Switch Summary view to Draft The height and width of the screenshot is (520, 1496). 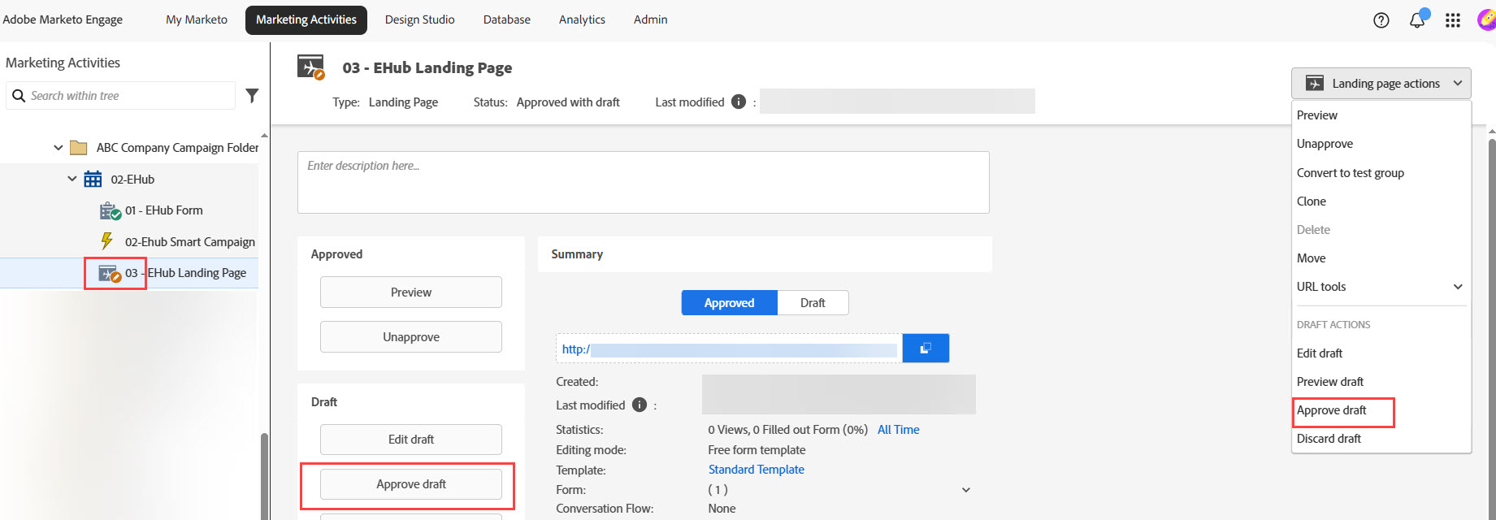tap(813, 303)
